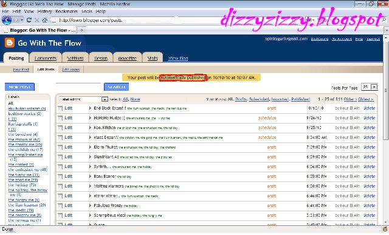Go to Dashboard link in header
This screenshot has width=389, height=235.
tap(320, 39)
